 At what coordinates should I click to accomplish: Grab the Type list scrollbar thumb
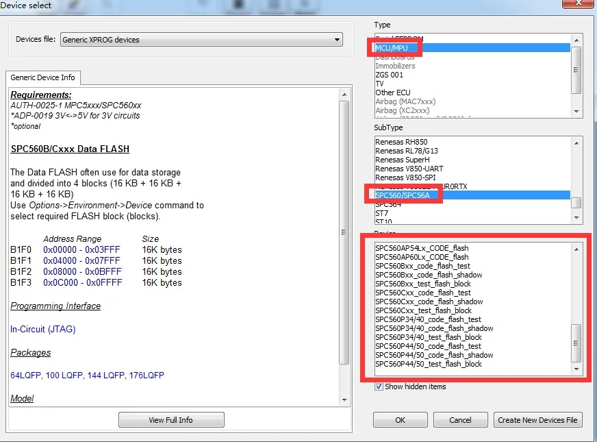[x=576, y=70]
